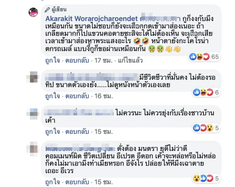Like the comment posted 17 ชม. ago
This screenshot has height=187, width=235.
[52, 60]
